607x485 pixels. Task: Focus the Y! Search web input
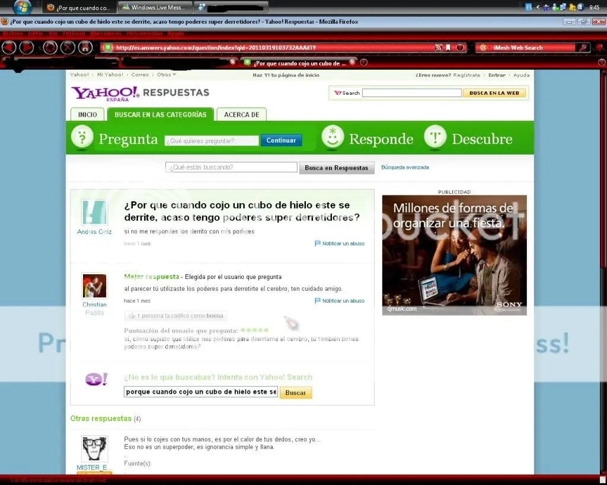point(411,93)
